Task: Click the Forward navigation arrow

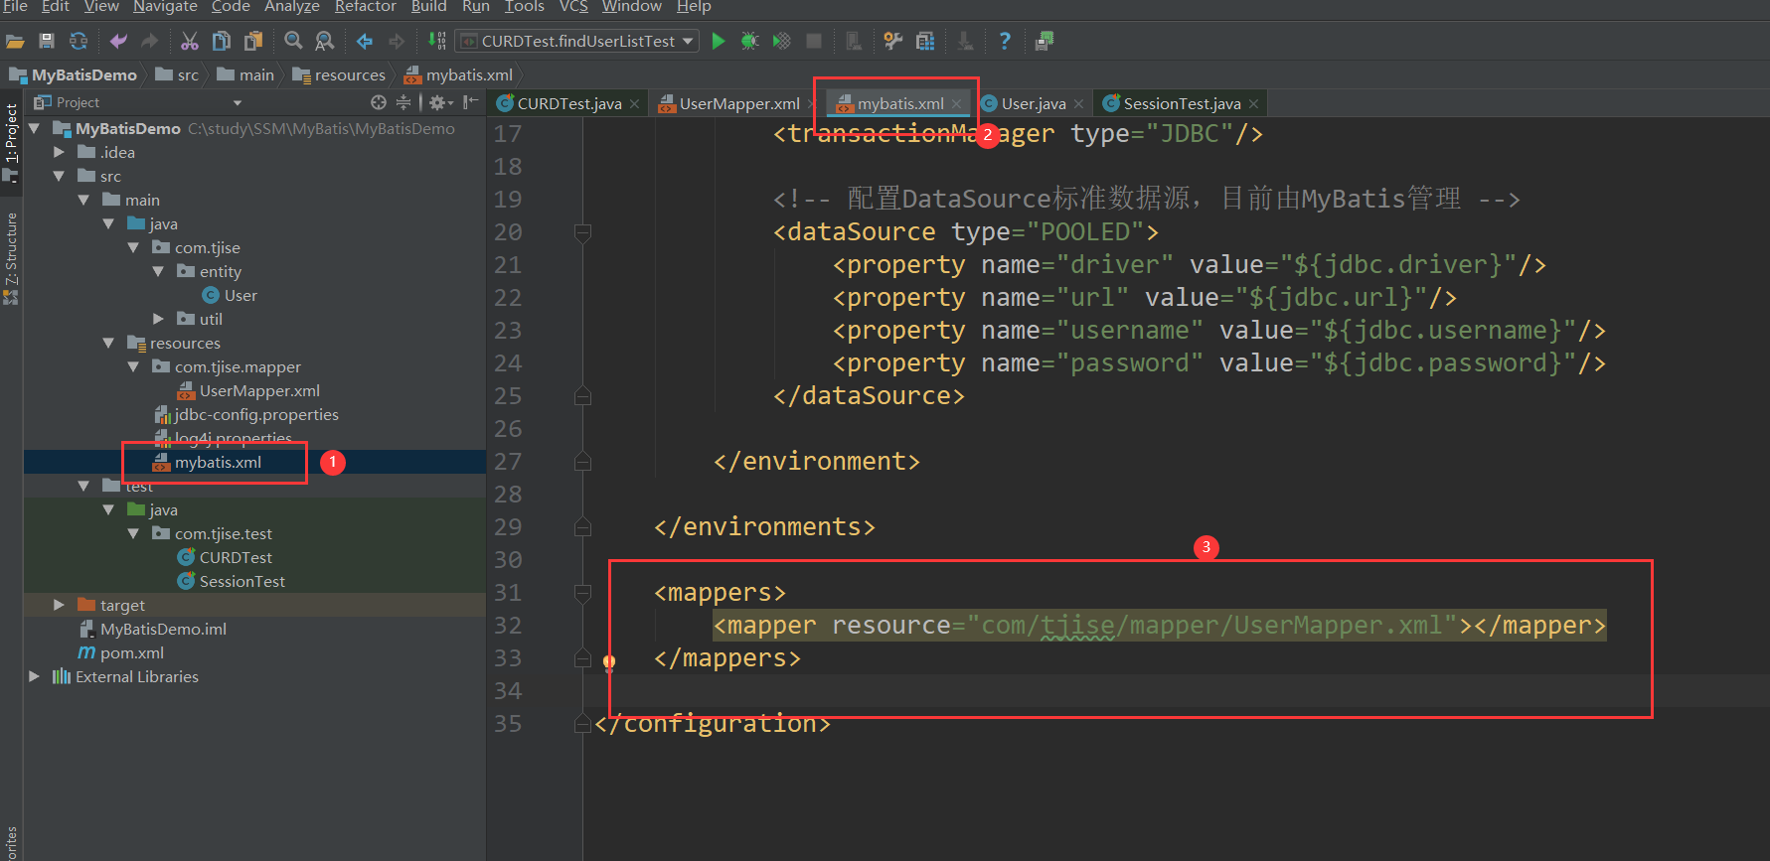Action: point(397,41)
